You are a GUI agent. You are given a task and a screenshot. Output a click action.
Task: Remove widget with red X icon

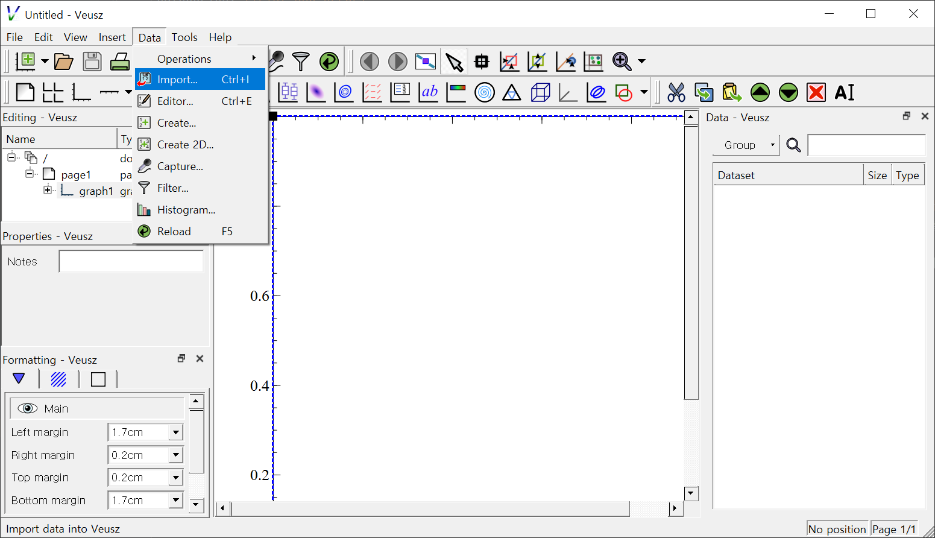(816, 92)
